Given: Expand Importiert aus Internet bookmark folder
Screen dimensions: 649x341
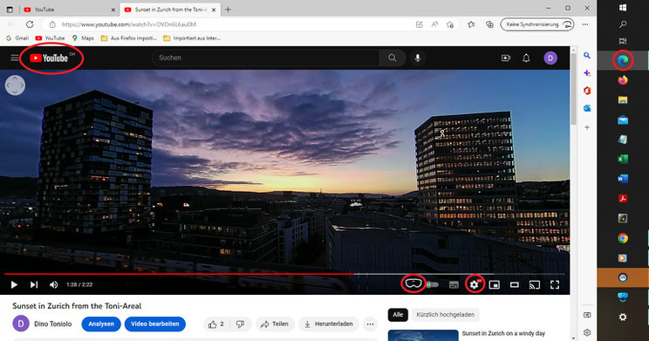Looking at the screenshot, I should (x=192, y=38).
